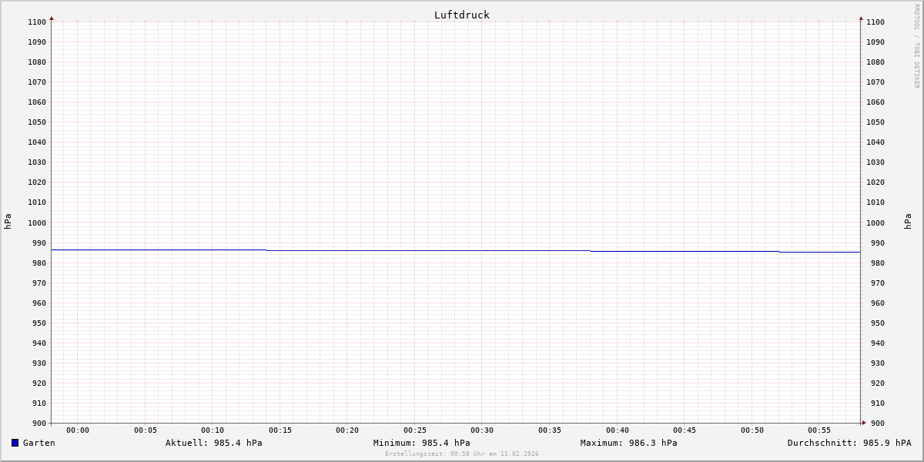The width and height of the screenshot is (924, 462).
Task: Click the 00:15 time axis label
Action: [280, 430]
